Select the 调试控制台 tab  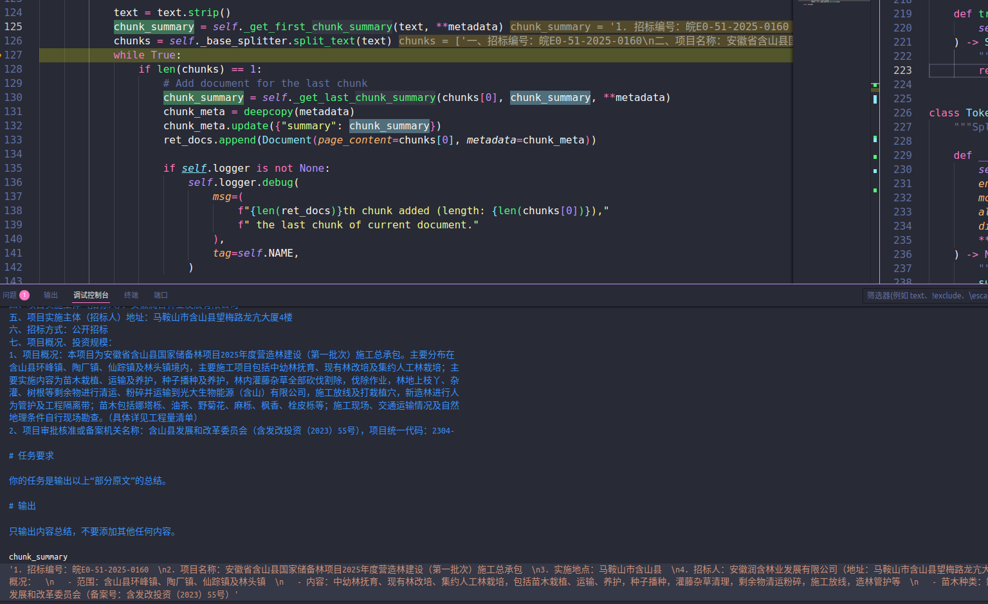coord(91,295)
